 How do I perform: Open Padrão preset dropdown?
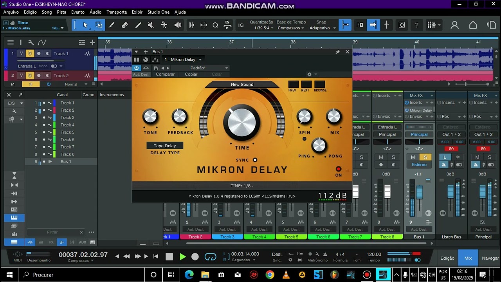(200, 68)
